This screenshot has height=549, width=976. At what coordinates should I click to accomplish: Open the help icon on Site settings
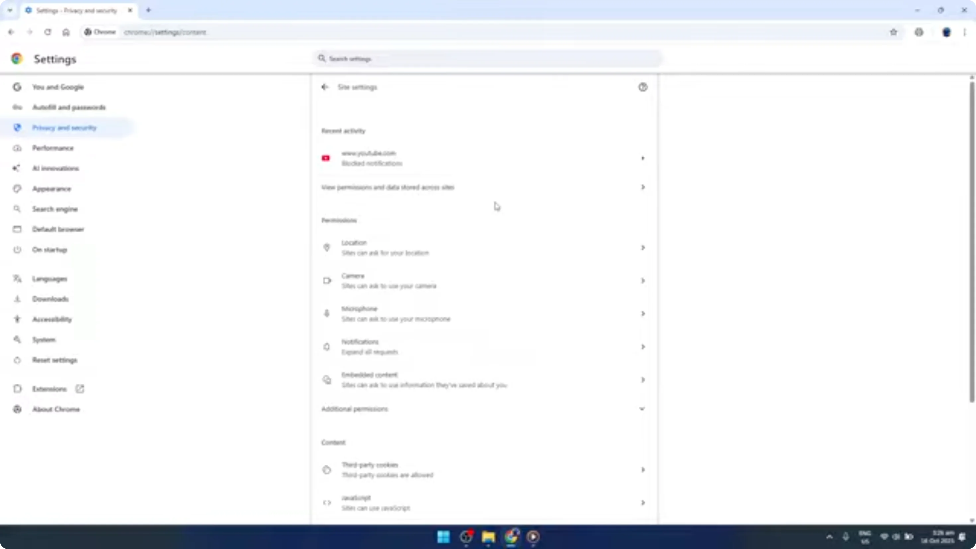(643, 87)
